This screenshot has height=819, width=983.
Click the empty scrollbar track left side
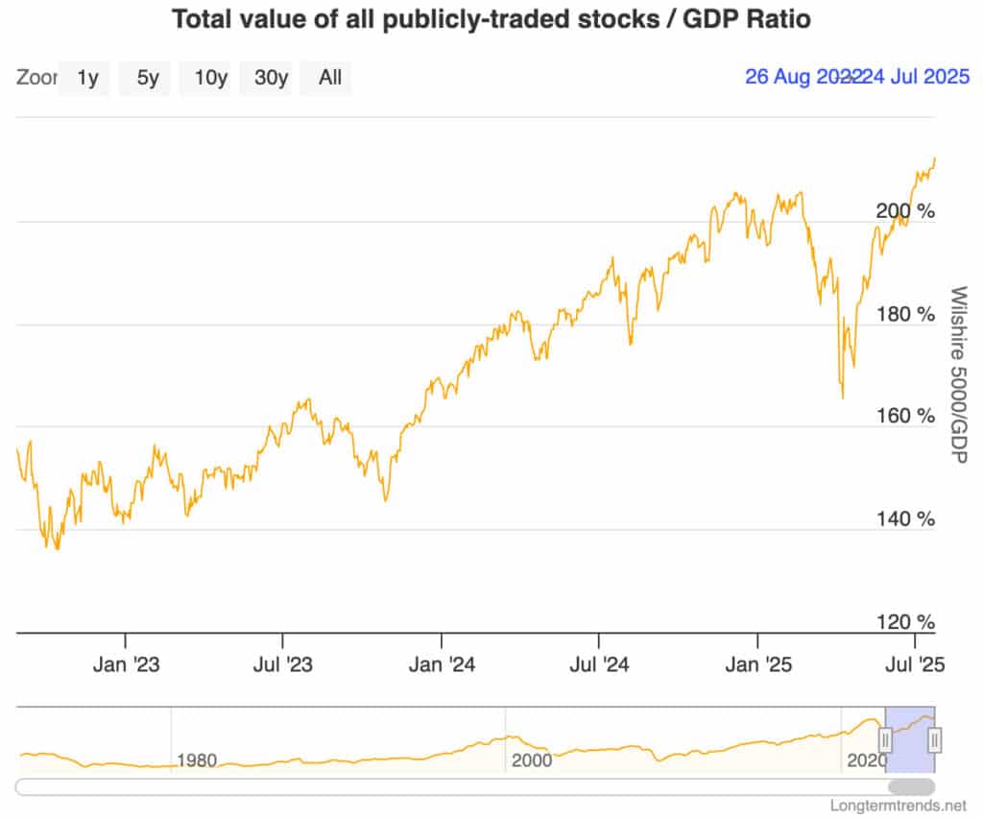[x=384, y=787]
